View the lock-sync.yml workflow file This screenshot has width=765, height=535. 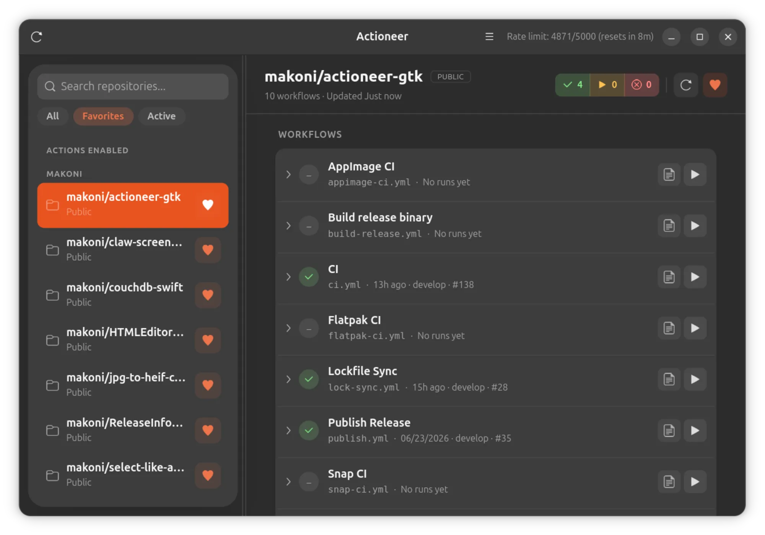pyautogui.click(x=669, y=379)
